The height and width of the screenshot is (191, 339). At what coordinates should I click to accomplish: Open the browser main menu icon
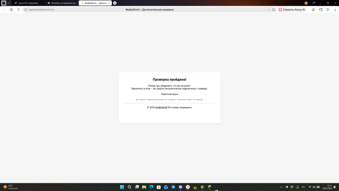pos(313,3)
